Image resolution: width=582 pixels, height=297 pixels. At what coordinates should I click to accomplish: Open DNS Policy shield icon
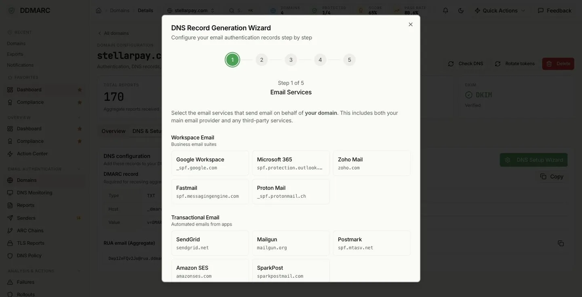(10, 255)
